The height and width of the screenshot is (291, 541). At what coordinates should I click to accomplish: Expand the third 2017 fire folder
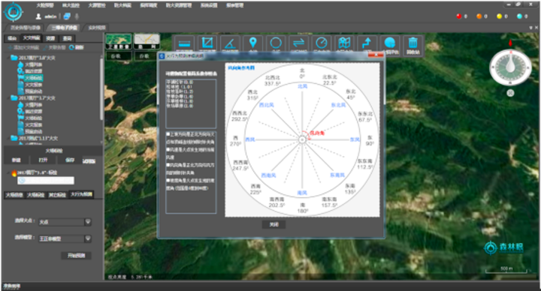[x=8, y=138]
